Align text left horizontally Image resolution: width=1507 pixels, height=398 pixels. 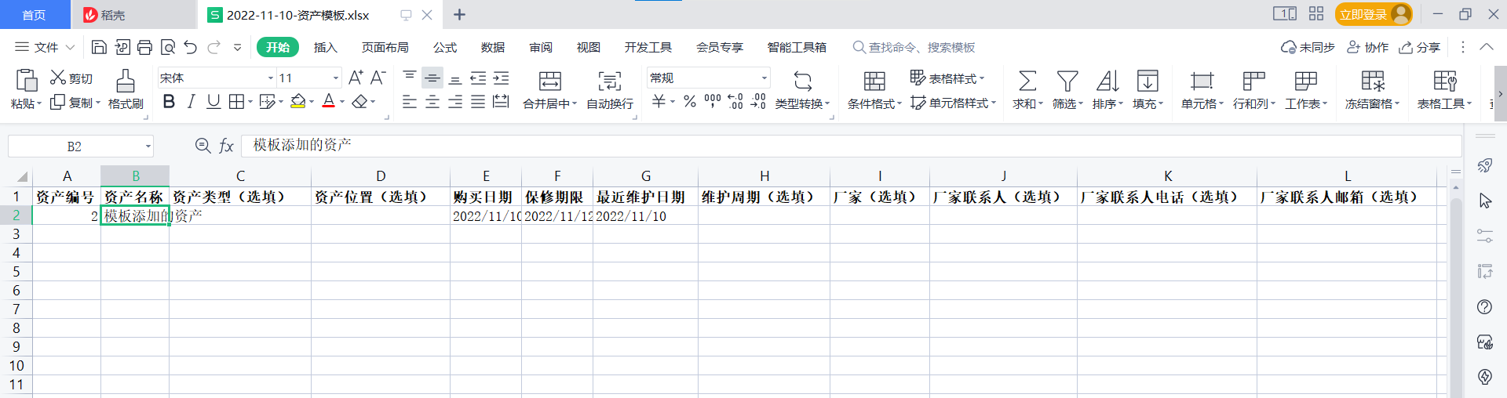(x=409, y=102)
